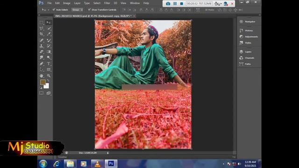Expand the toolbox with double arrow

coord(39,15)
